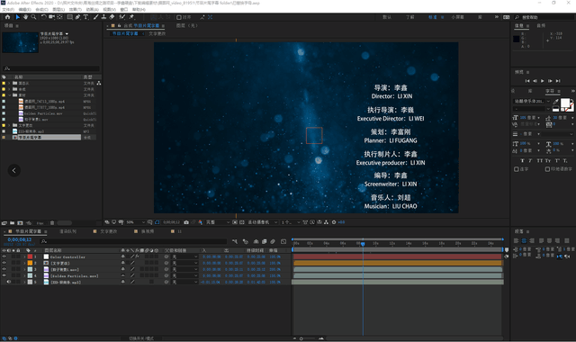Image resolution: width=576 pixels, height=342 pixels.
Task: Select the 标准 workspace
Action: point(432,17)
